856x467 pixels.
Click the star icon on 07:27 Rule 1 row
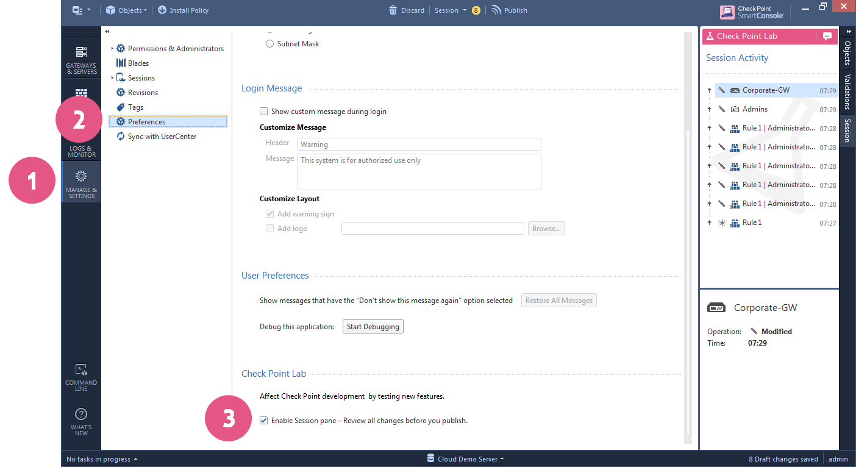point(722,223)
